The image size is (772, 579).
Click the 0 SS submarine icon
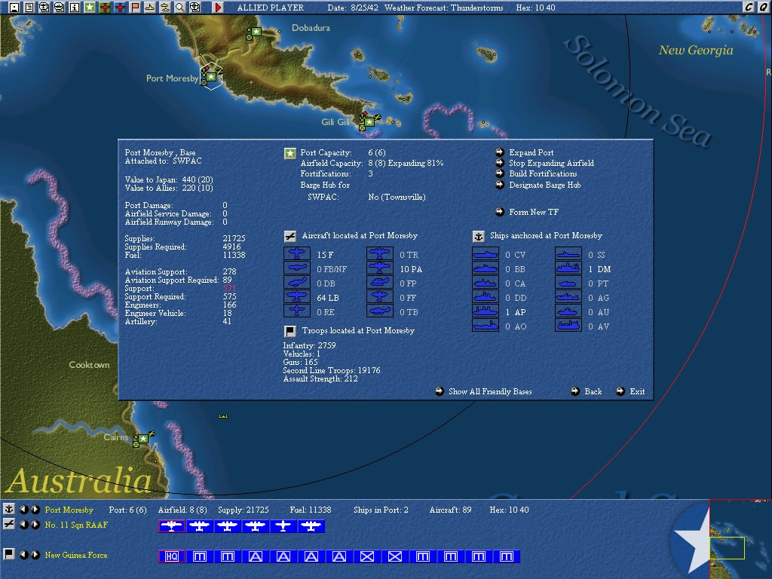pyautogui.click(x=568, y=254)
